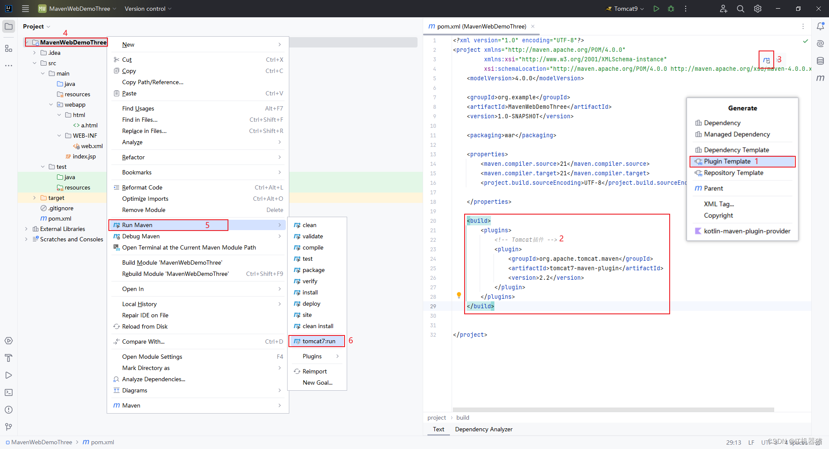Click the load Maven changes icon in editor
829x449 pixels.
pos(766,60)
